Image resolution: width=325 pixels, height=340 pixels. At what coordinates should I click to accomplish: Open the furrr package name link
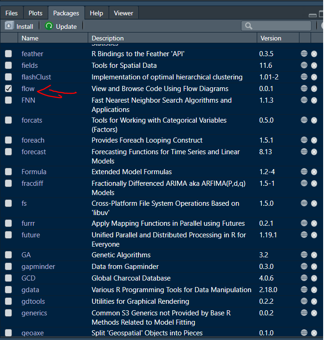pos(28,223)
